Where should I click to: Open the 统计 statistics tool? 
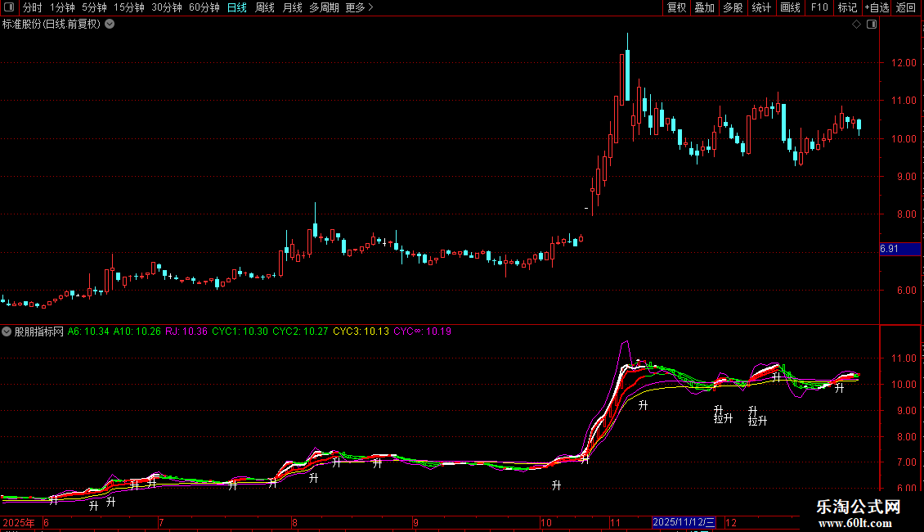tap(761, 7)
